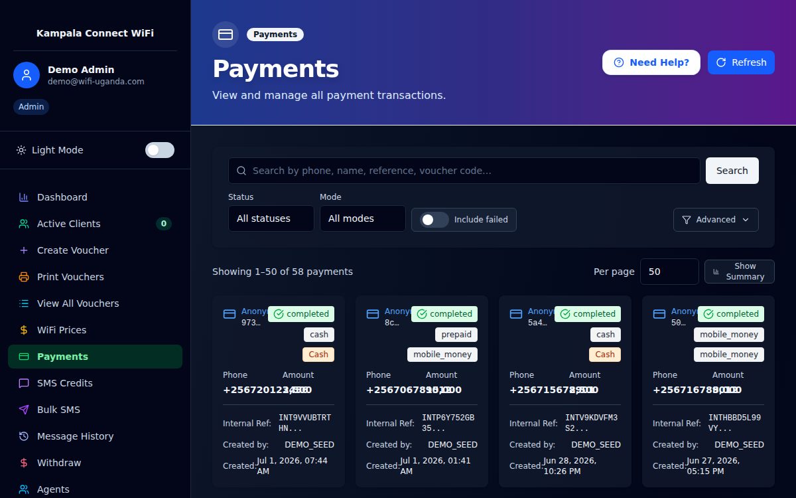Click the question mark icon on Need Help
Screen dimensions: 796x498
(619, 62)
